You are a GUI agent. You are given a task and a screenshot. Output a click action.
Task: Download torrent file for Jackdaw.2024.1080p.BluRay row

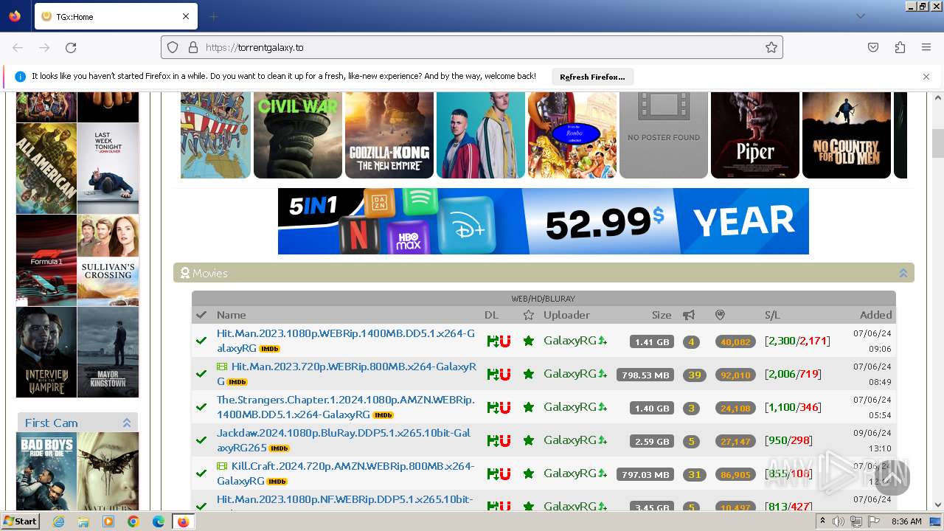coord(493,440)
